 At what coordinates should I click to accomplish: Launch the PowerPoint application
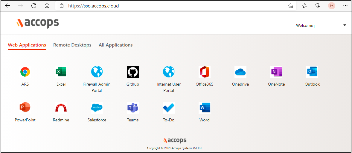(25, 108)
